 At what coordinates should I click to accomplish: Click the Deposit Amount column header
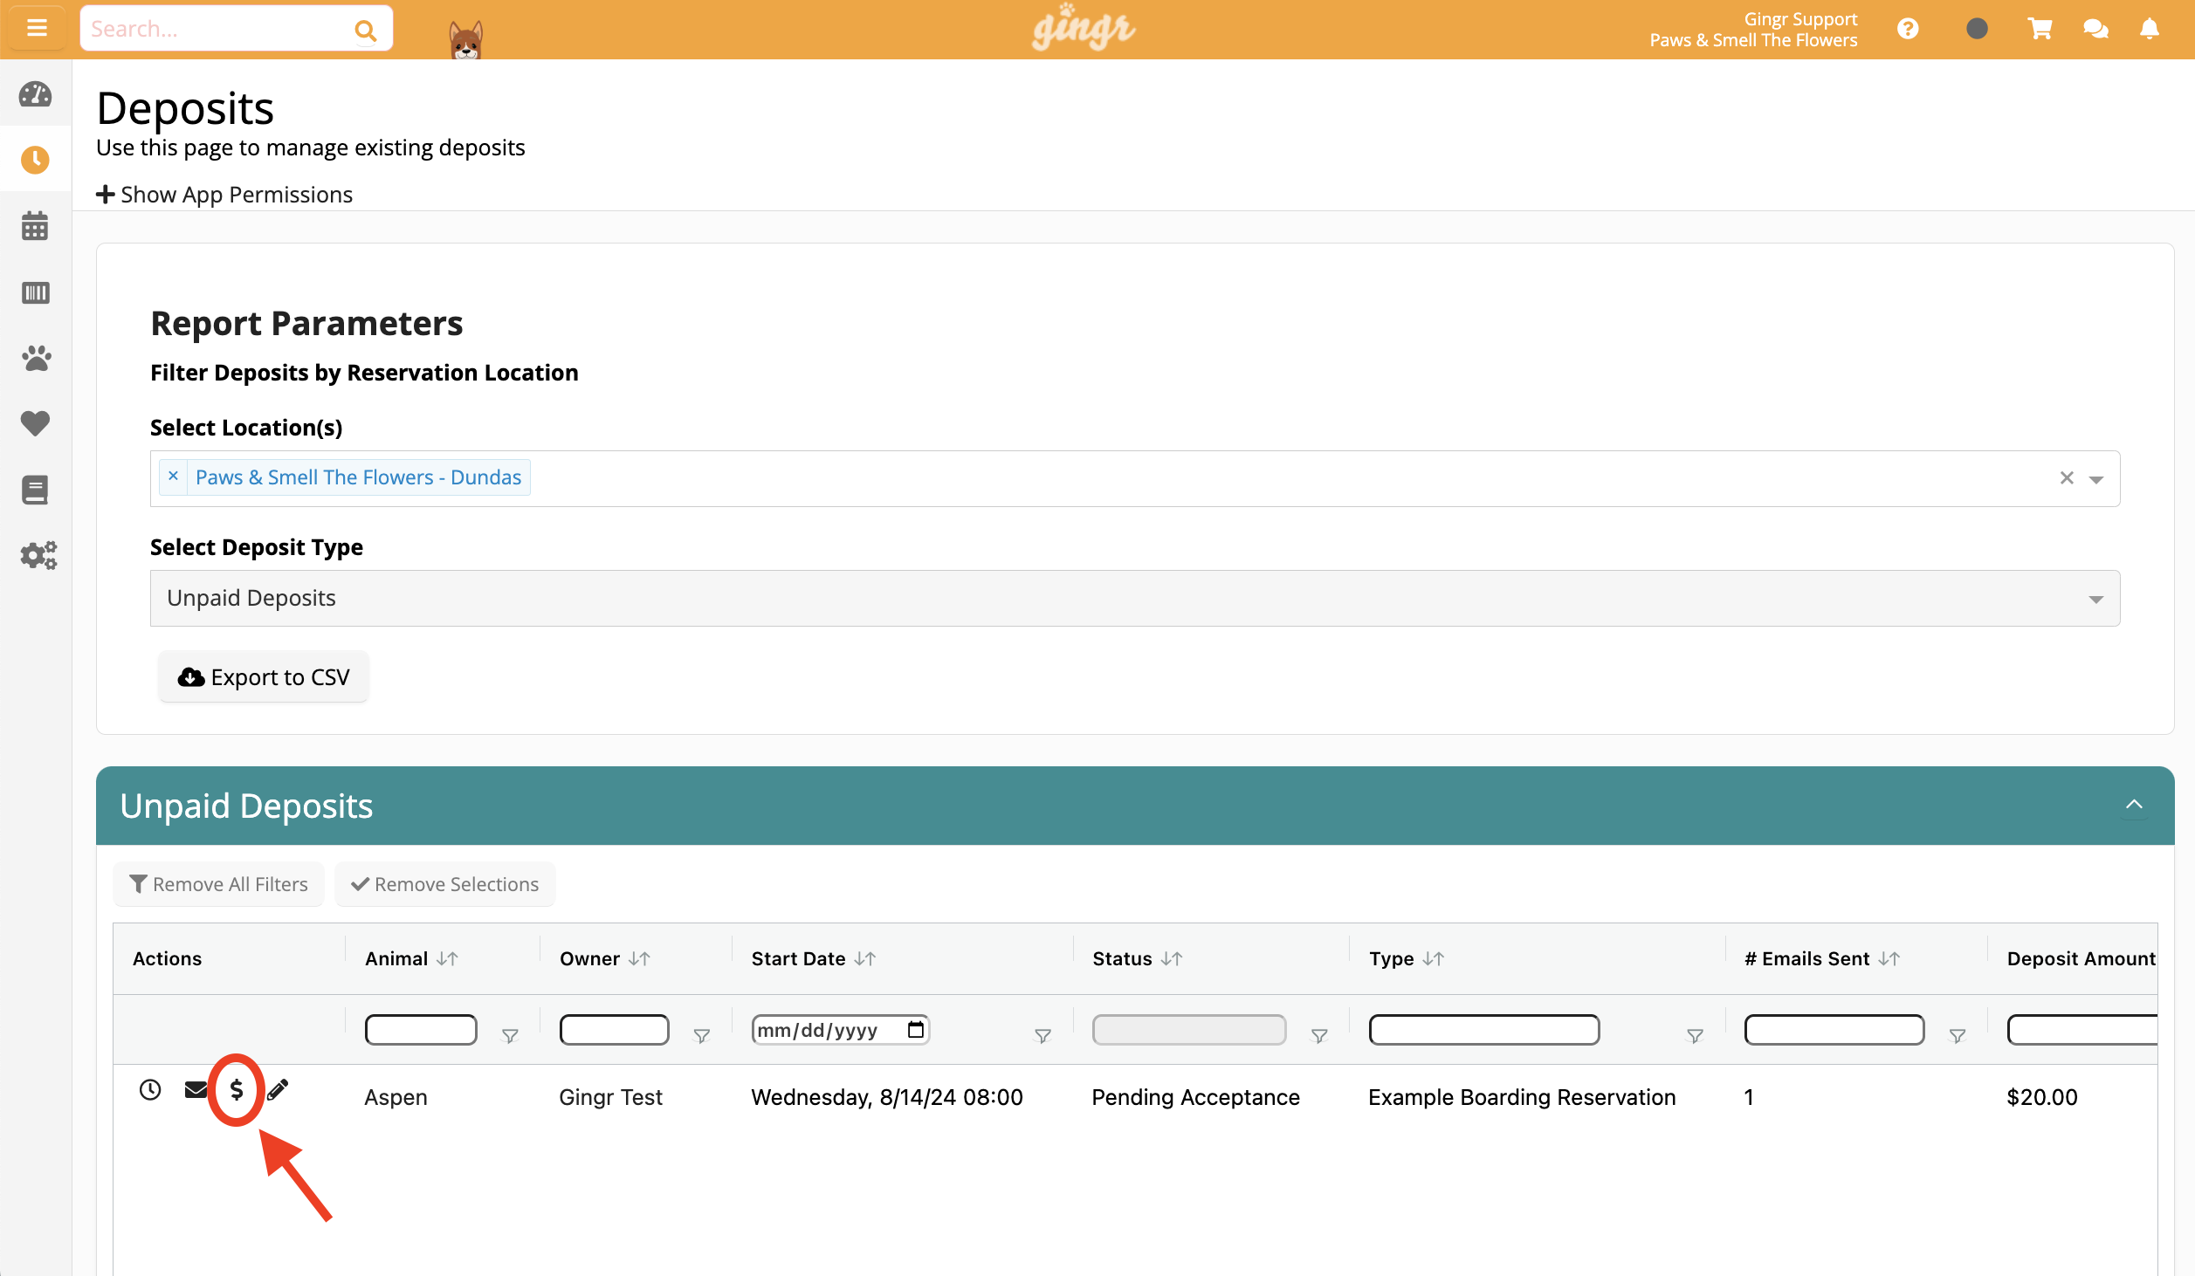pos(2081,958)
